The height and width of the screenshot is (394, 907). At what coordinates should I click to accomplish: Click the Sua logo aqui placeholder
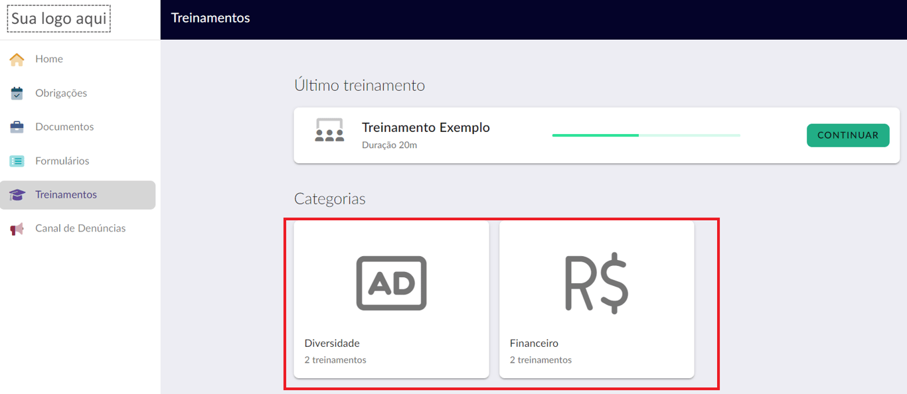[x=58, y=19]
